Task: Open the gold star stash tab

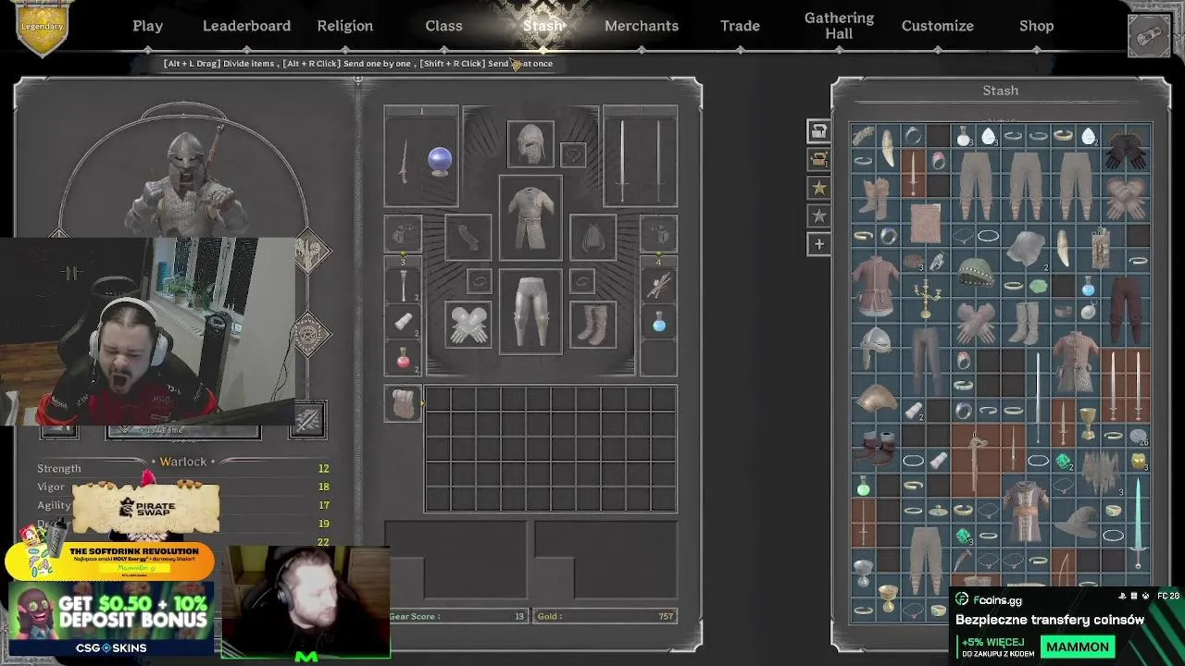Action: click(818, 188)
